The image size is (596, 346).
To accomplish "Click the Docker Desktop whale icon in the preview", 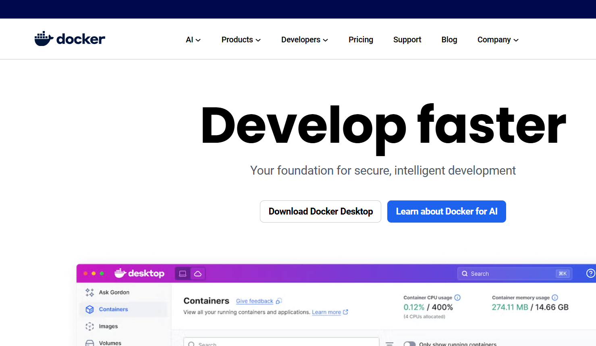I will pyautogui.click(x=120, y=273).
